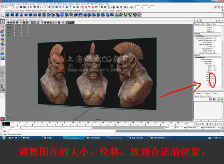
Task: Select the Rotate tool in toolbox
Action: [2, 40]
